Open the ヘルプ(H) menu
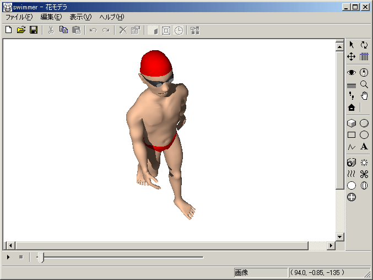Image resolution: width=373 pixels, height=280 pixels. click(112, 17)
